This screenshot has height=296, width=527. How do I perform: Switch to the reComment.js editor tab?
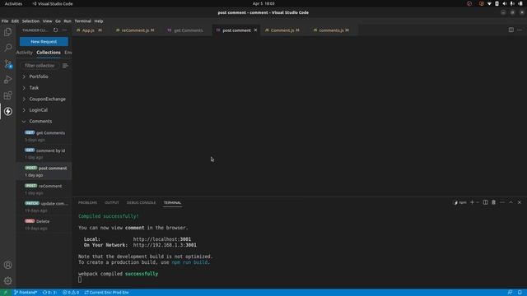click(135, 30)
